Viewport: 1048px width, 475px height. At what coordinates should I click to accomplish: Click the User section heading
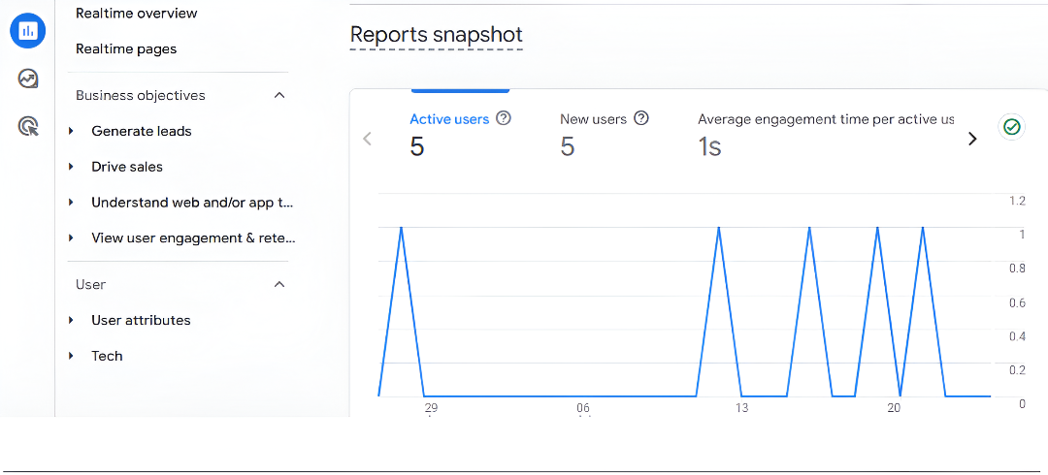[x=91, y=285]
